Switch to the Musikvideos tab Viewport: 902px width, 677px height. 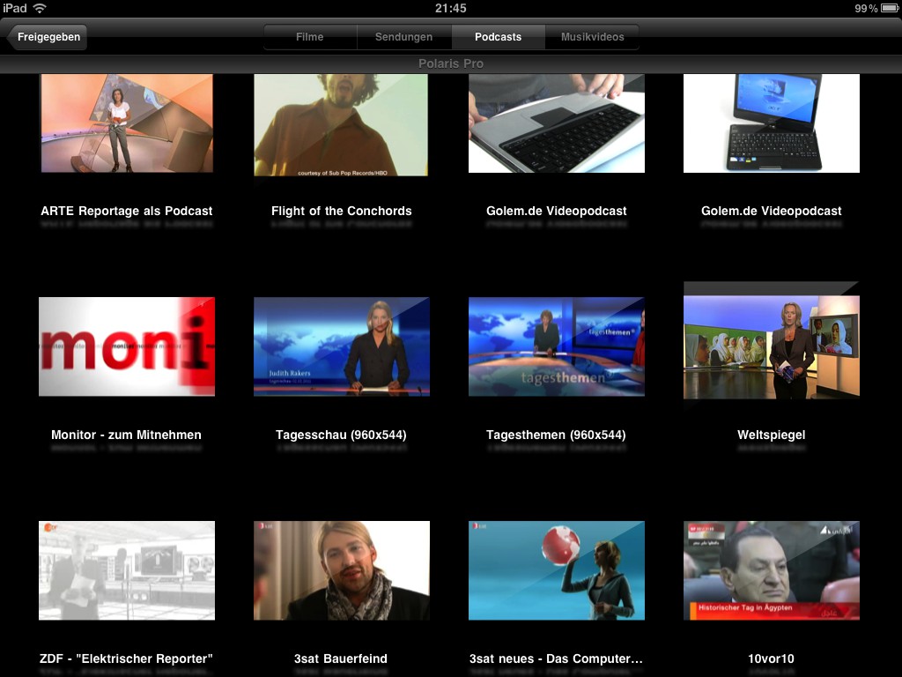pyautogui.click(x=592, y=37)
